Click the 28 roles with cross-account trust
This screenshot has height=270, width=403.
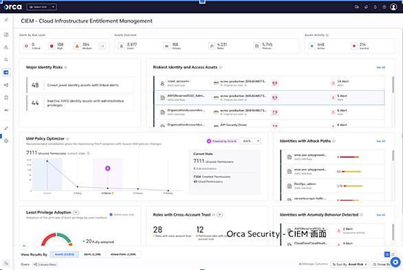157,229
